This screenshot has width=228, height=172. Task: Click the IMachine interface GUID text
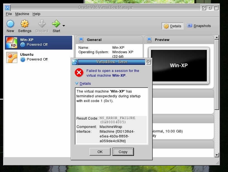[x=117, y=136]
